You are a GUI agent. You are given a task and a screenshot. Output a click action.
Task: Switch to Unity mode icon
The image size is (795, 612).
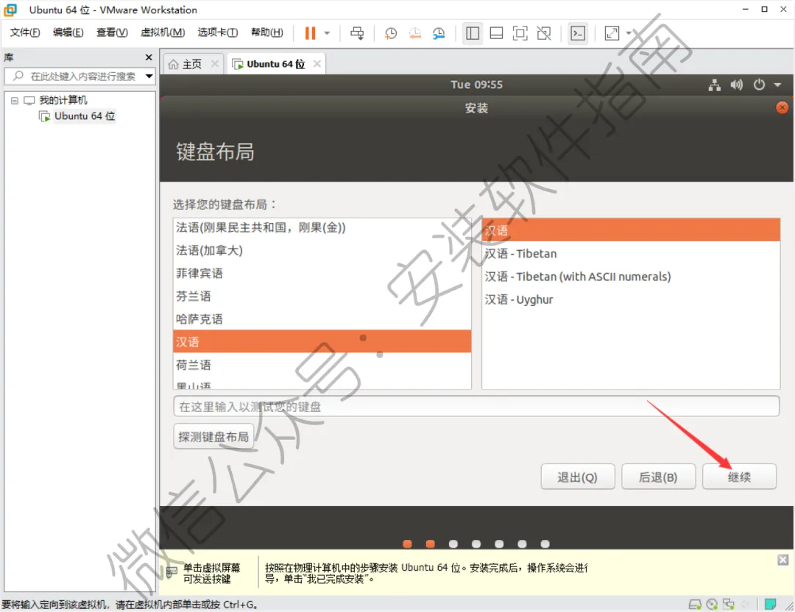pyautogui.click(x=544, y=33)
